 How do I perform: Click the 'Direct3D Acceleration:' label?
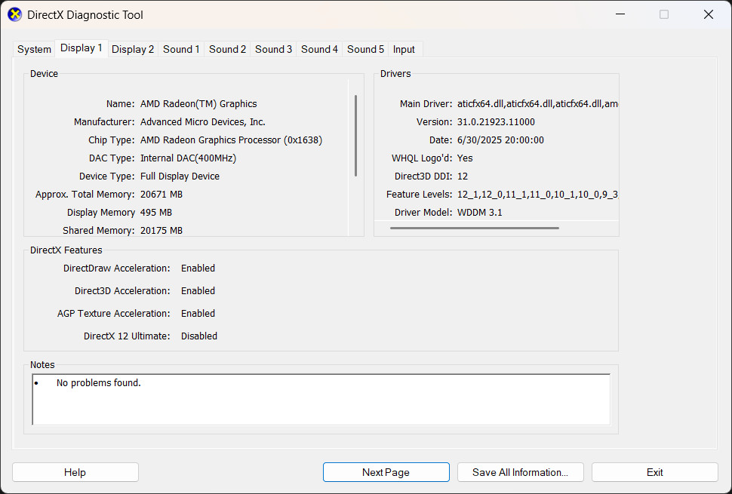pos(122,291)
